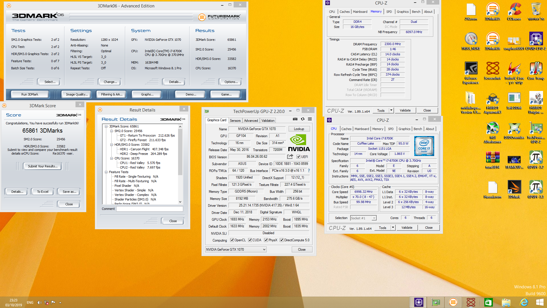Open TechPowerUp GPU-Z desktop shortcut
This screenshot has width=547, height=308.
click(536, 132)
